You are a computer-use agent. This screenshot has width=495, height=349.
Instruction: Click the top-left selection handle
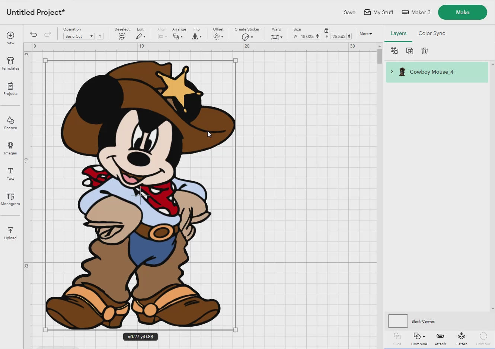(45, 60)
